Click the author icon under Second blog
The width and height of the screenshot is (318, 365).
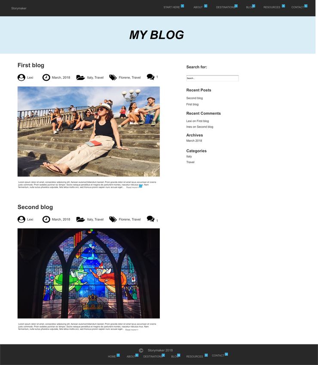21,219
